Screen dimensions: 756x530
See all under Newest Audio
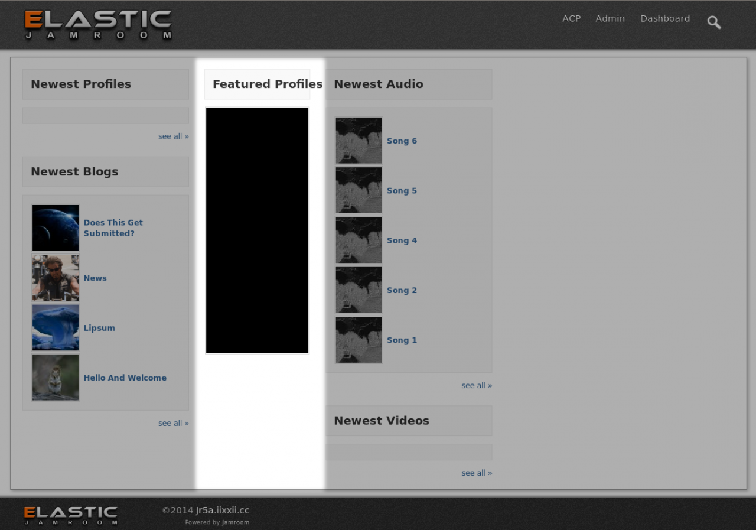pyautogui.click(x=476, y=385)
